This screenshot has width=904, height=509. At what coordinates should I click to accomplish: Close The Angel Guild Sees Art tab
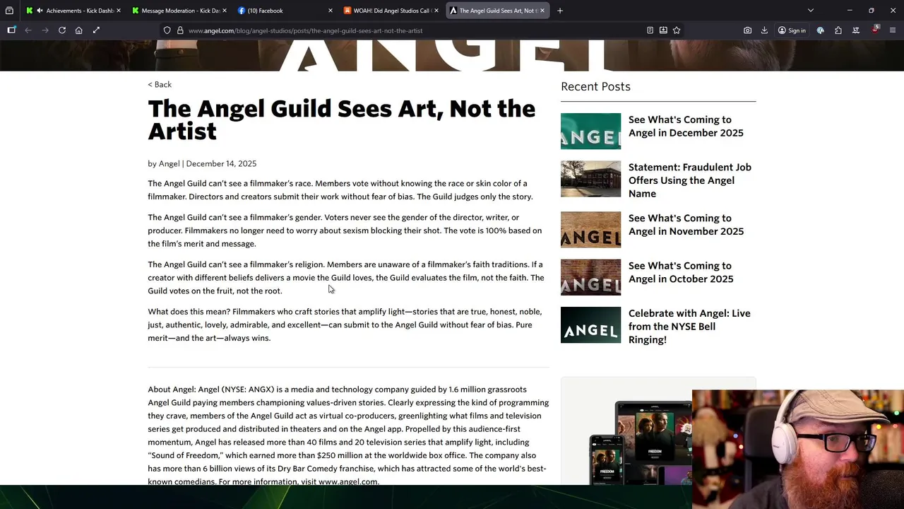point(542,11)
